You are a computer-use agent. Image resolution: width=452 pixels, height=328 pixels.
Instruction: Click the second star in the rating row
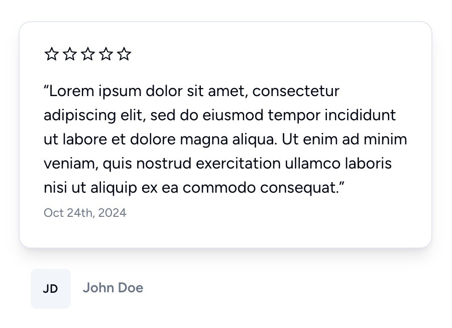coord(70,54)
